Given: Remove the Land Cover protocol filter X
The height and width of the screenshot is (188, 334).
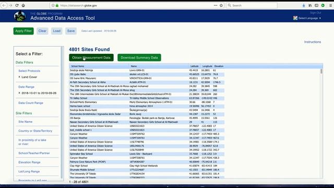Looking at the screenshot, I should pyautogui.click(x=19, y=77).
